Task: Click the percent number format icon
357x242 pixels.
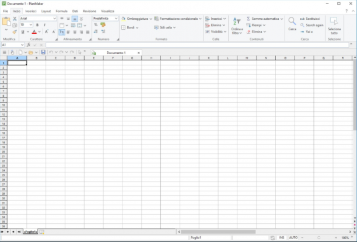Action: point(96,24)
